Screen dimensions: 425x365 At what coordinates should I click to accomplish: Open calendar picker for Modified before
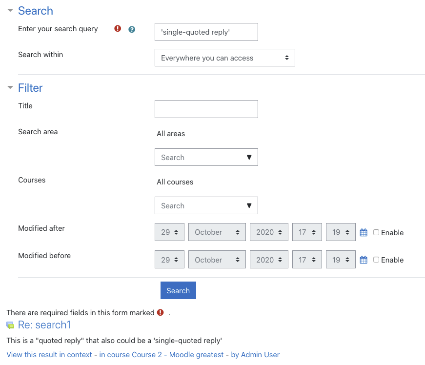(x=364, y=260)
